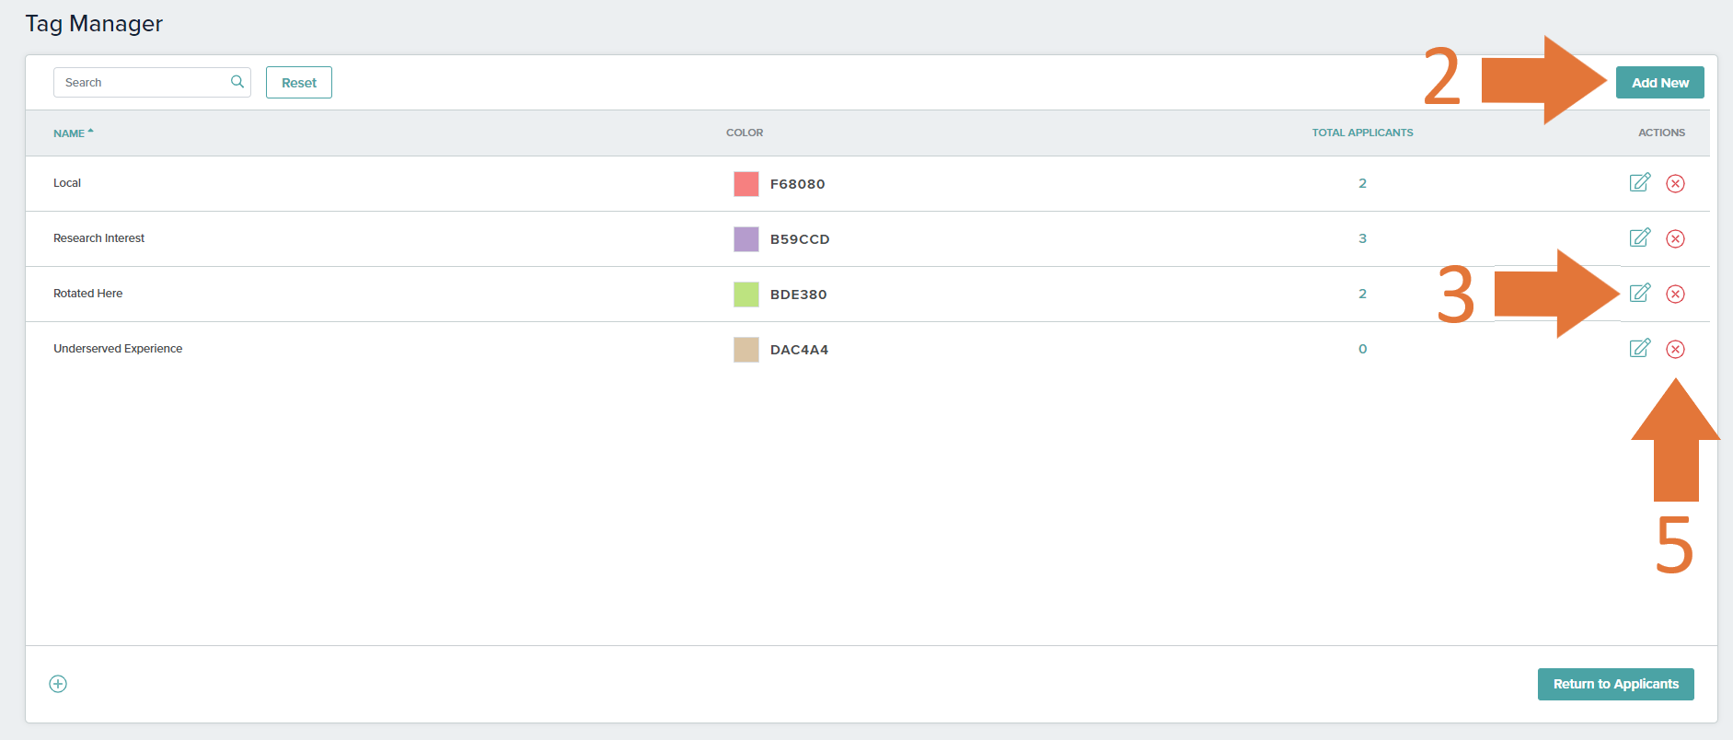1733x740 pixels.
Task: Sort by TOTAL APPLICANTS column header
Action: [x=1362, y=133]
